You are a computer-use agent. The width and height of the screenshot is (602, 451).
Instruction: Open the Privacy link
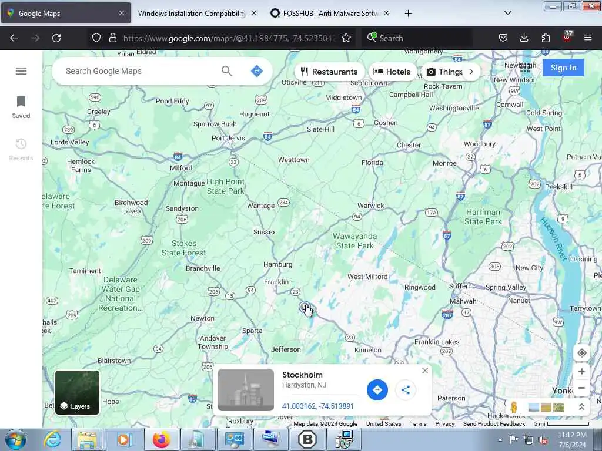tap(444, 424)
